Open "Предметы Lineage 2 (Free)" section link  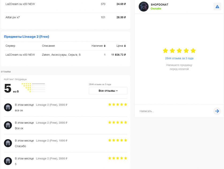coord(26,36)
